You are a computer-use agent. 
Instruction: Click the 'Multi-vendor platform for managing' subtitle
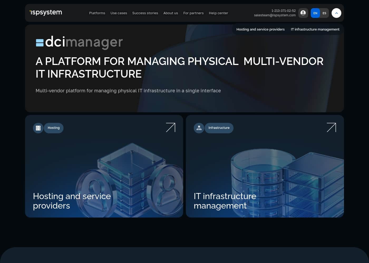pyautogui.click(x=128, y=91)
